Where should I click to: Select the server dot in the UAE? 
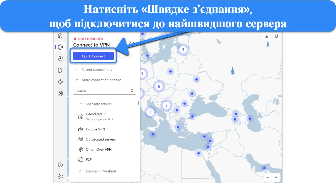click(x=264, y=168)
